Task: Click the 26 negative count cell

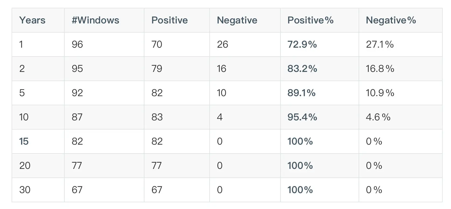Action: (223, 44)
